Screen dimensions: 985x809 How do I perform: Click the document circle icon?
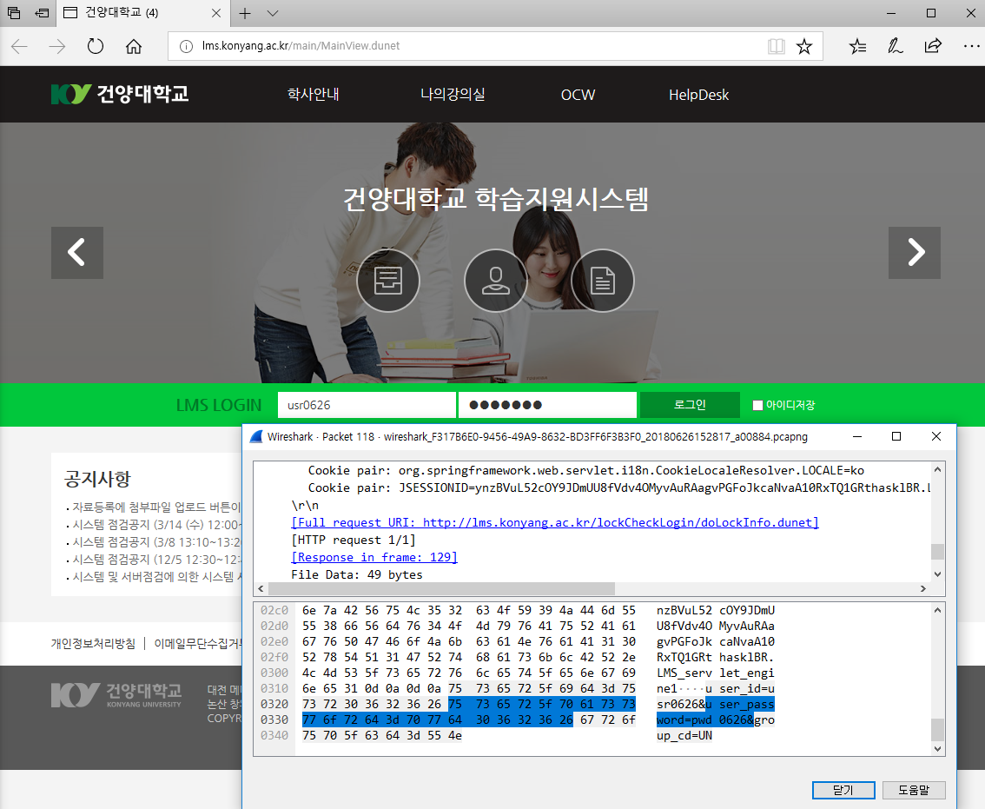click(x=603, y=281)
